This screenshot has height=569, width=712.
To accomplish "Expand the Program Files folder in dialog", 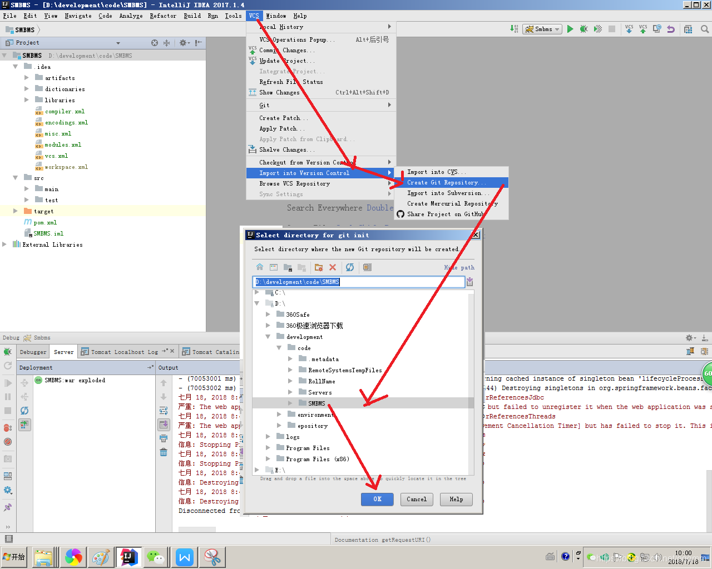I will coord(268,448).
